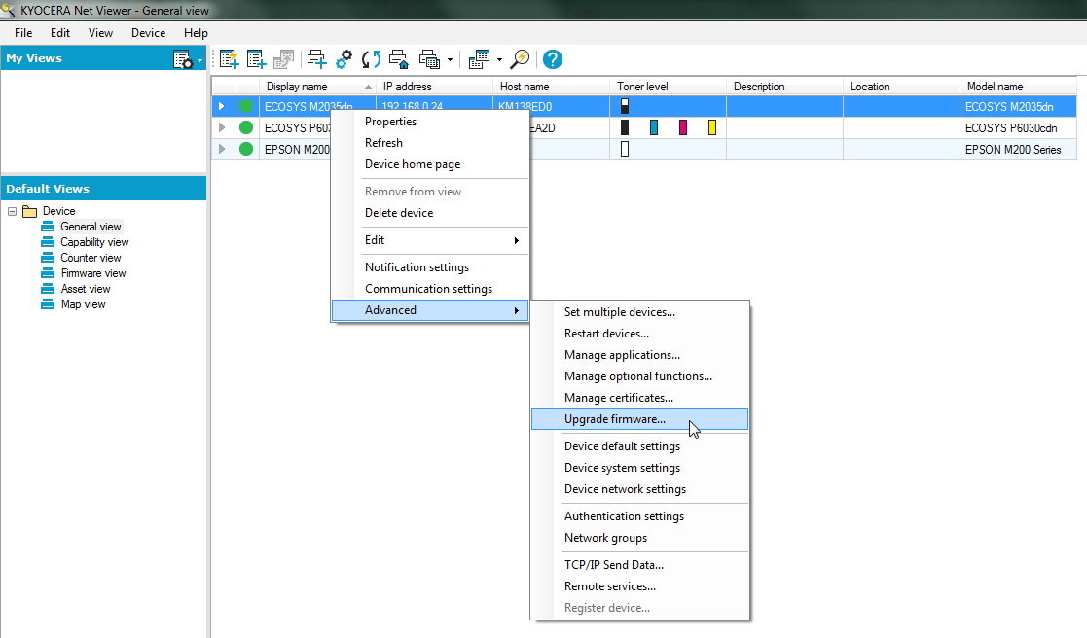The image size is (1087, 638).
Task: Click the Asset view list icon
Action: pos(48,289)
